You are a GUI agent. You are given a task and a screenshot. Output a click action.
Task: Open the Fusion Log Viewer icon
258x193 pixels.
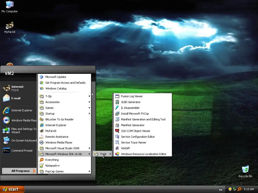117,96
